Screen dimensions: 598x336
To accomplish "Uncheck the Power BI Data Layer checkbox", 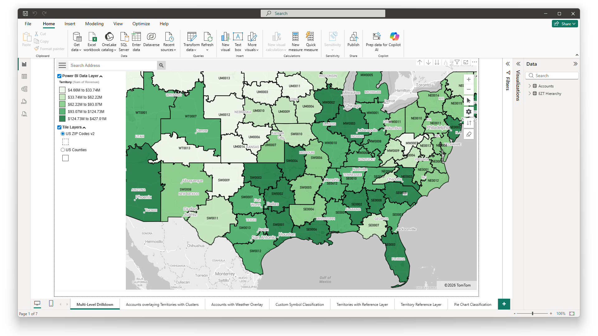I will point(59,76).
